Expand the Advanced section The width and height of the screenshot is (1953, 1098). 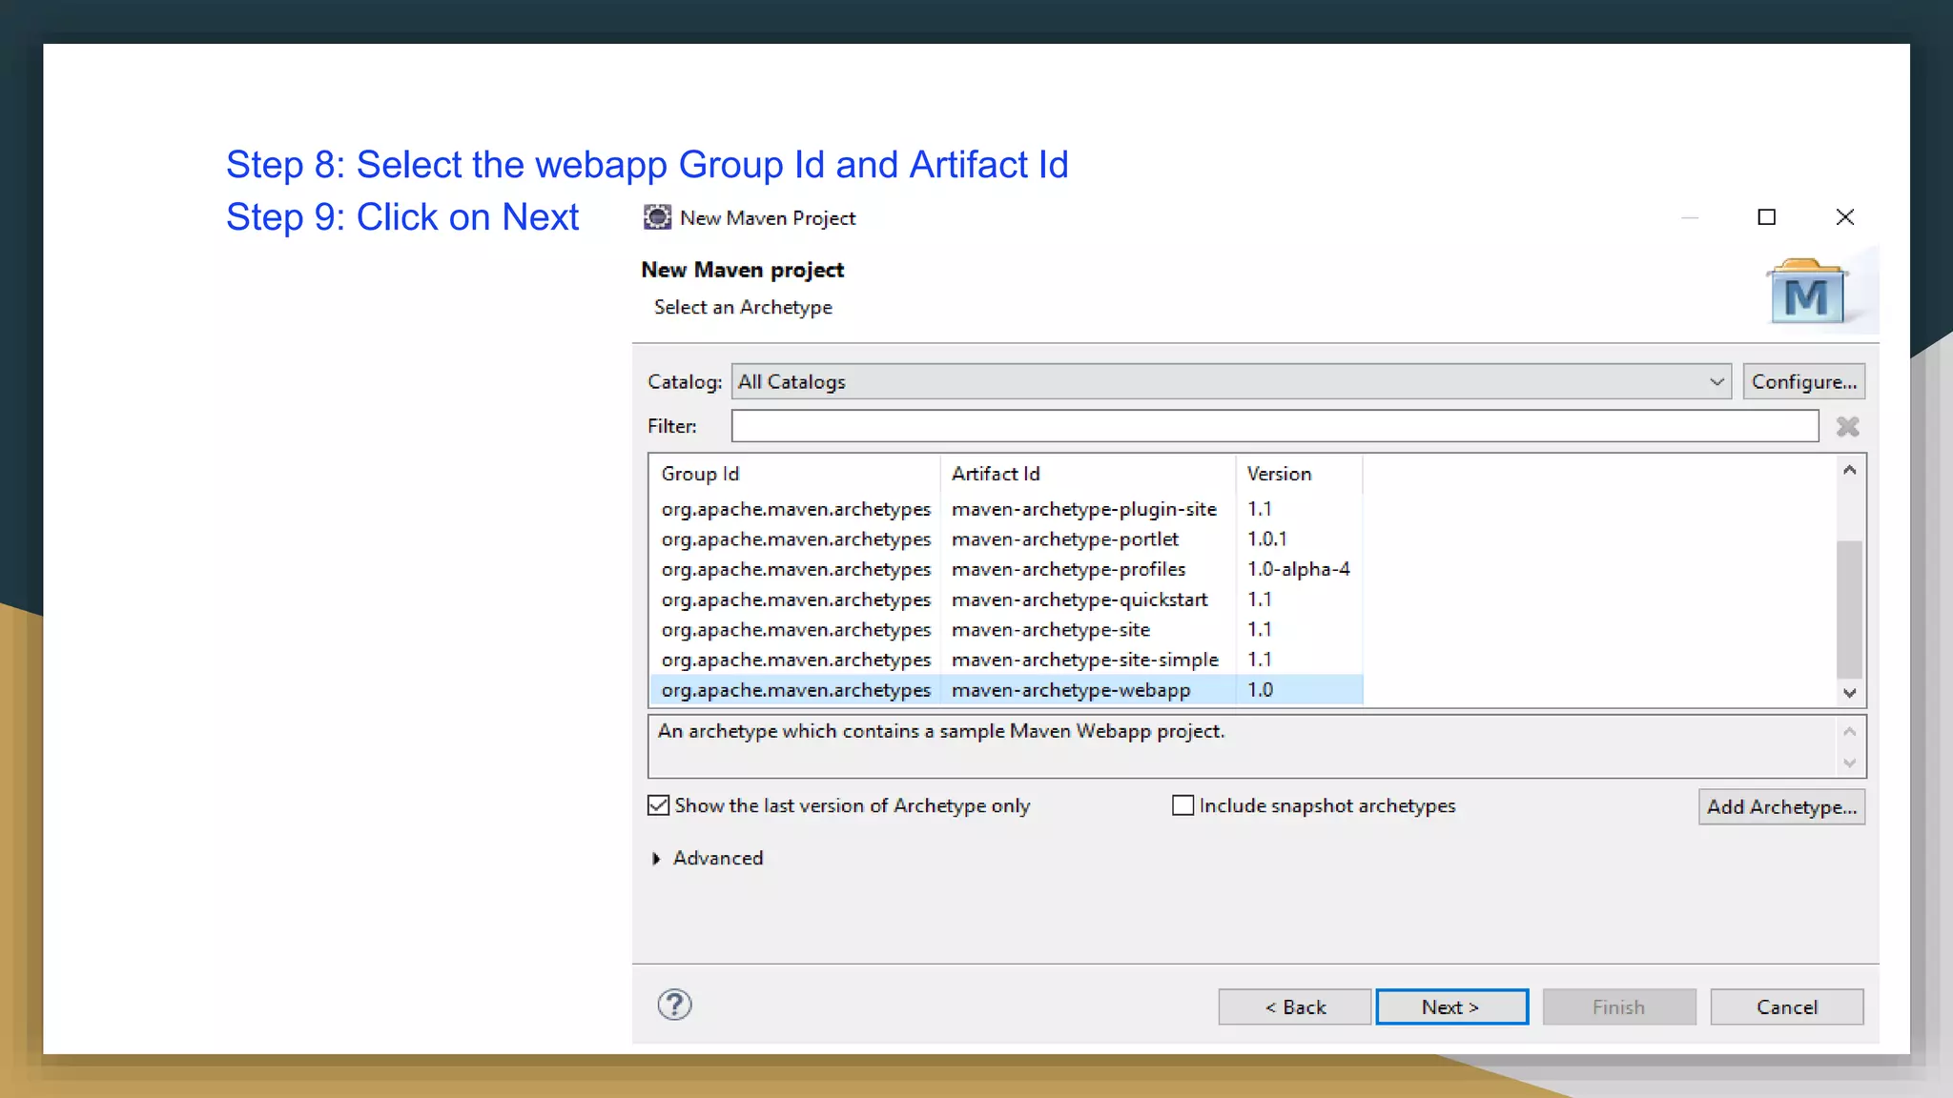656,859
